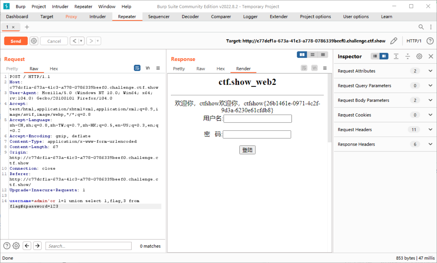Select top-bottom layout view

click(x=313, y=55)
